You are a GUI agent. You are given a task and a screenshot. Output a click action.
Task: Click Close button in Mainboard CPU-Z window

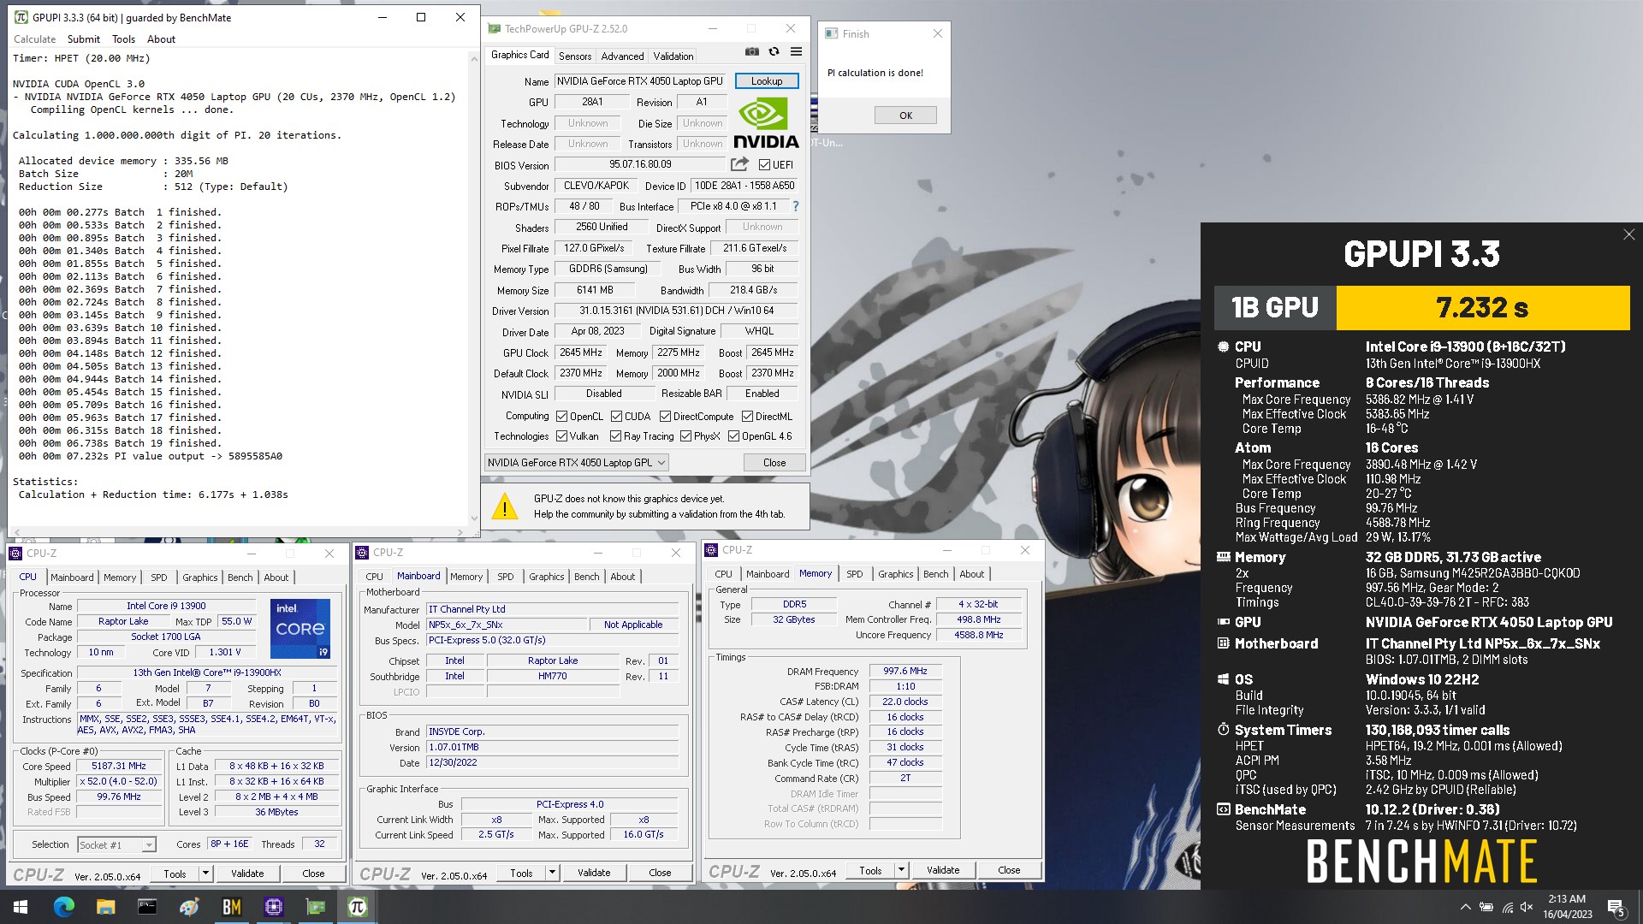pyautogui.click(x=660, y=874)
